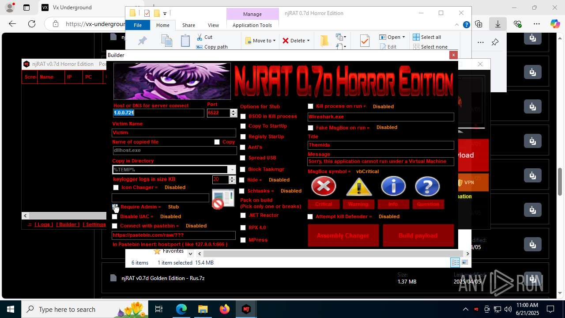Click Properties checkmark icon in Explorer ribbon
The image size is (565, 318).
click(x=365, y=41)
